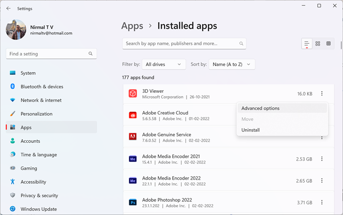This screenshot has width=343, height=215.
Task: Switch to table view layout
Action: 328,44
